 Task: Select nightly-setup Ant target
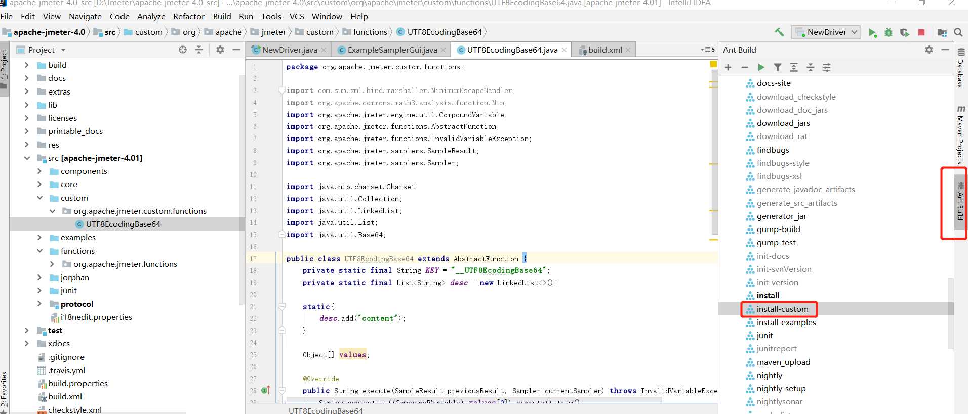(x=781, y=388)
